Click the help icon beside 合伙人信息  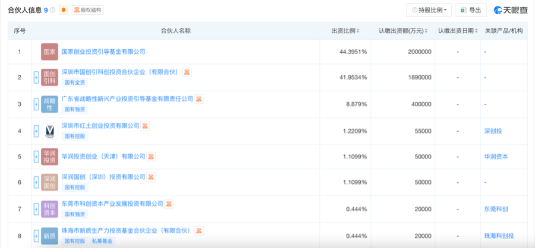tap(53, 10)
